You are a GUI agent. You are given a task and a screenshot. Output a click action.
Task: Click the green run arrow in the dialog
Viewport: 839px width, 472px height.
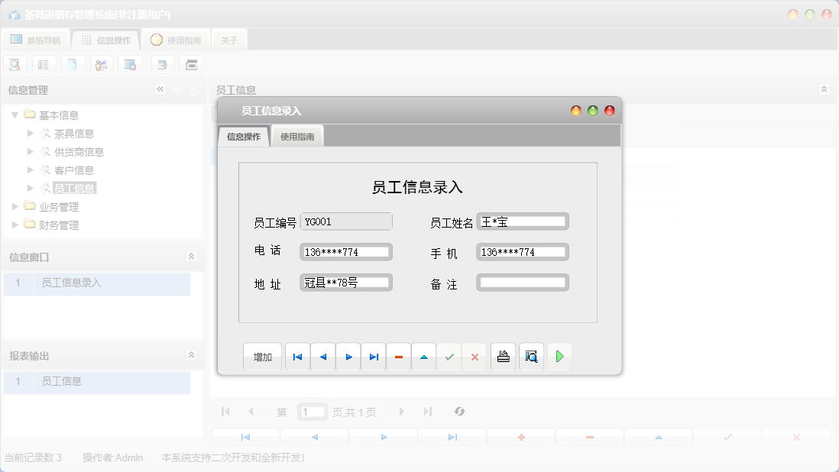559,356
